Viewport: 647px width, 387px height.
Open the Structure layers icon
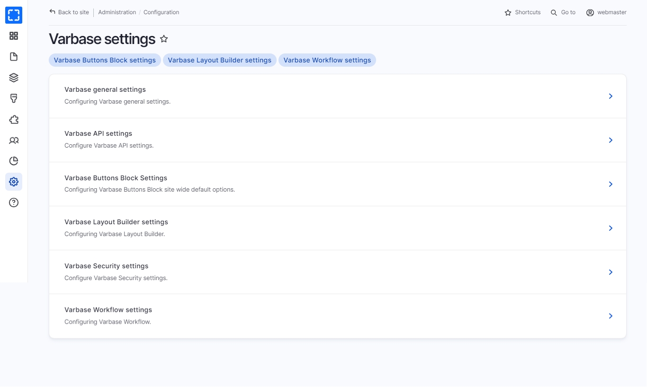click(14, 78)
